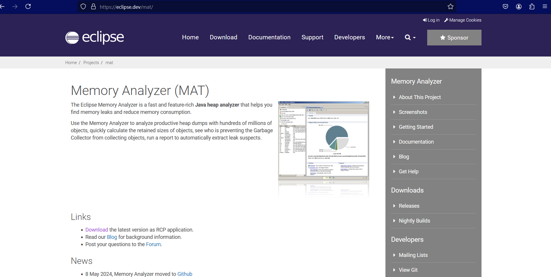Open Get Help in sidebar
The width and height of the screenshot is (551, 277).
tap(409, 172)
